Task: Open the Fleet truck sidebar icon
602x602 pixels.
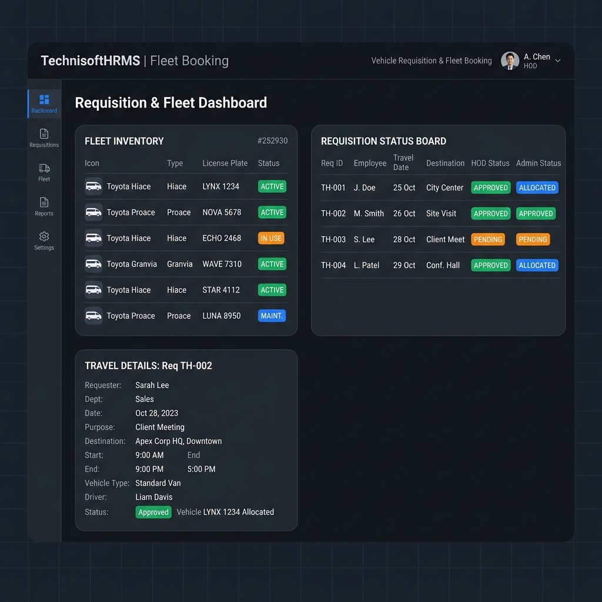Action: pos(44,168)
